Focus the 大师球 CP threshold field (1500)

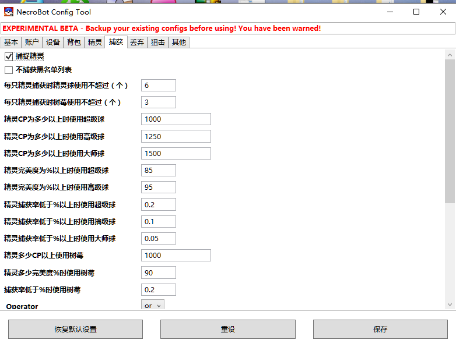pos(176,153)
